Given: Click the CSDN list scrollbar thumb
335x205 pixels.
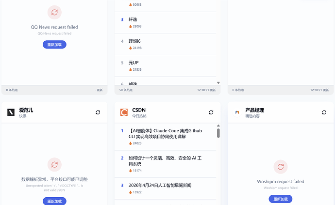Looking at the screenshot, I should point(218,133).
